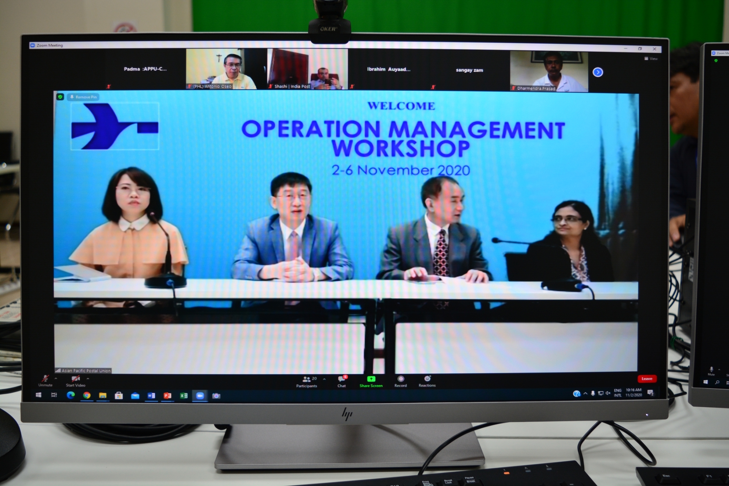Open the Reactions menu
729x486 pixels.
coord(427,381)
